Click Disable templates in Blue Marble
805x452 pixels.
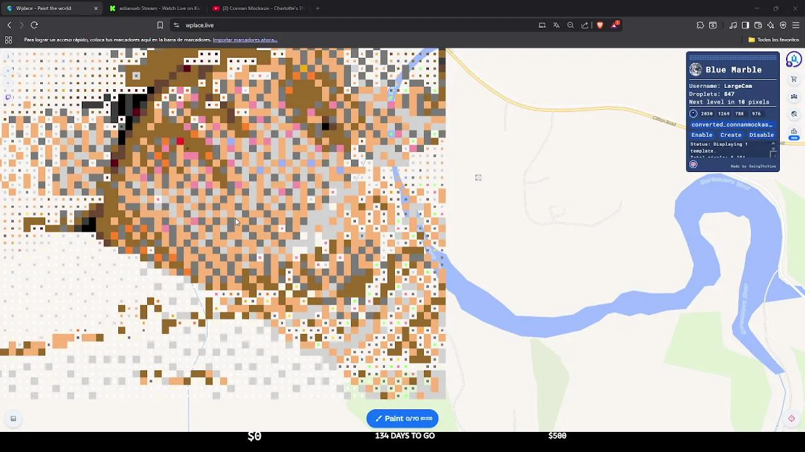coord(761,135)
